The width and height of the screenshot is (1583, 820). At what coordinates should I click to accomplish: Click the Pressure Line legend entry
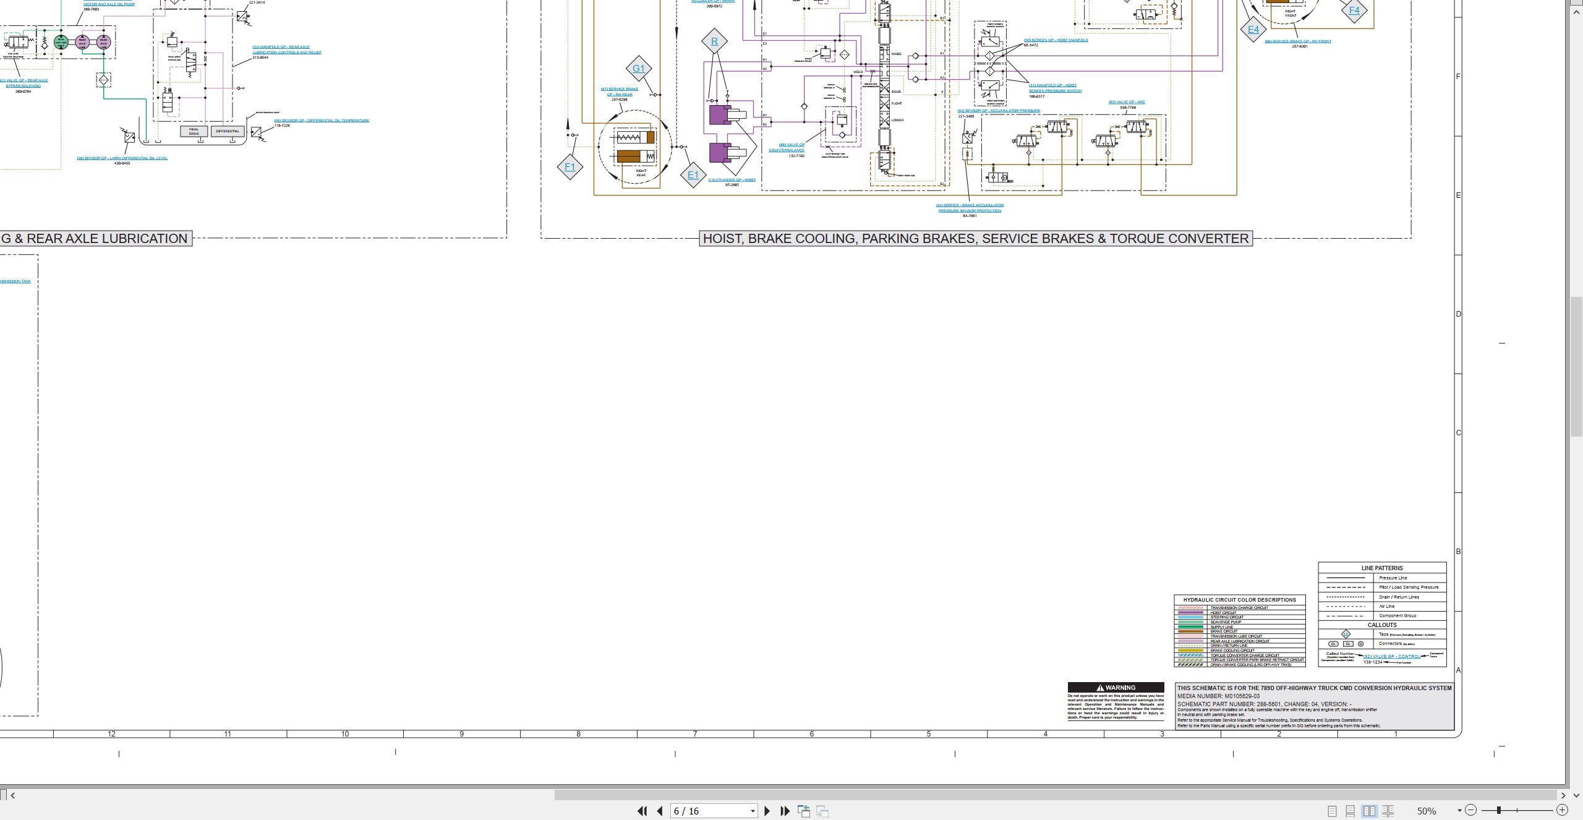tap(1382, 578)
